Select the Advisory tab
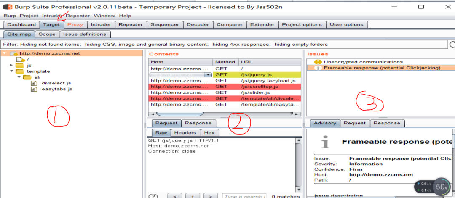 325,123
